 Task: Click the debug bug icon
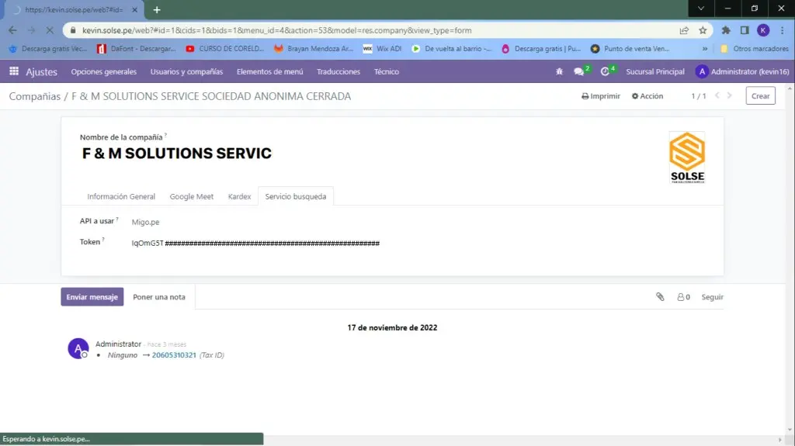click(560, 71)
